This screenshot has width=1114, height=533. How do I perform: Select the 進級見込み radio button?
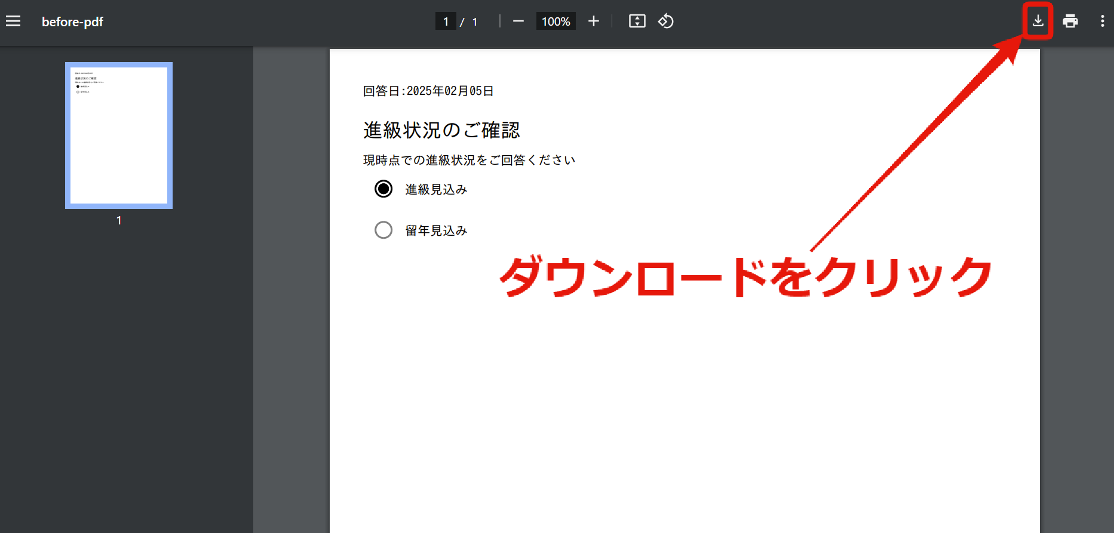pos(383,189)
